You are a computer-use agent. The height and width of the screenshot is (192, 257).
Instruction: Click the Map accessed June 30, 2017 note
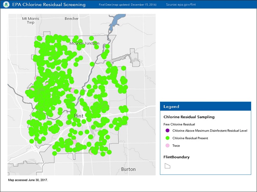28,180
